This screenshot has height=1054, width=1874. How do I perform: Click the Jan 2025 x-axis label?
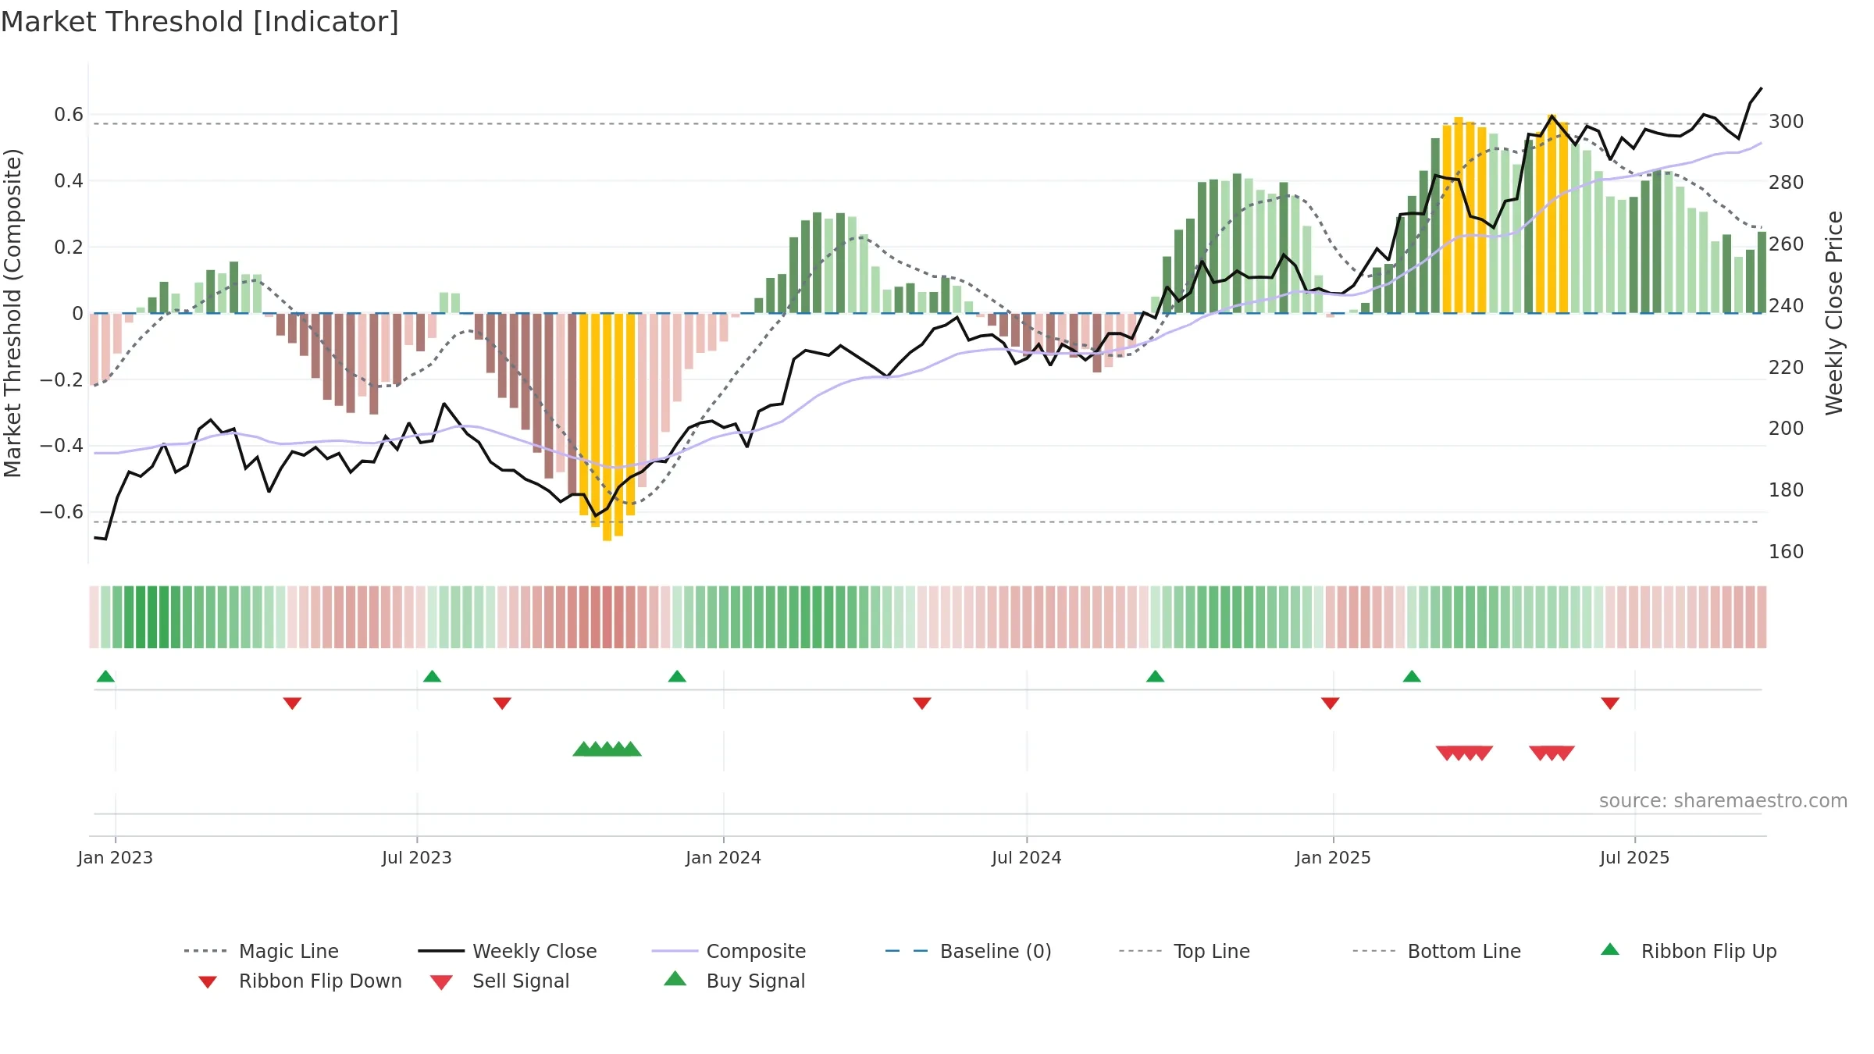[x=1333, y=858]
